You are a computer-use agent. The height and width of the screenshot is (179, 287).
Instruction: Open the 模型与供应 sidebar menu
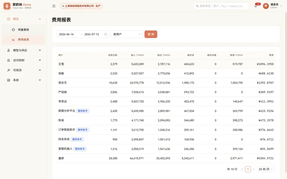(23, 50)
